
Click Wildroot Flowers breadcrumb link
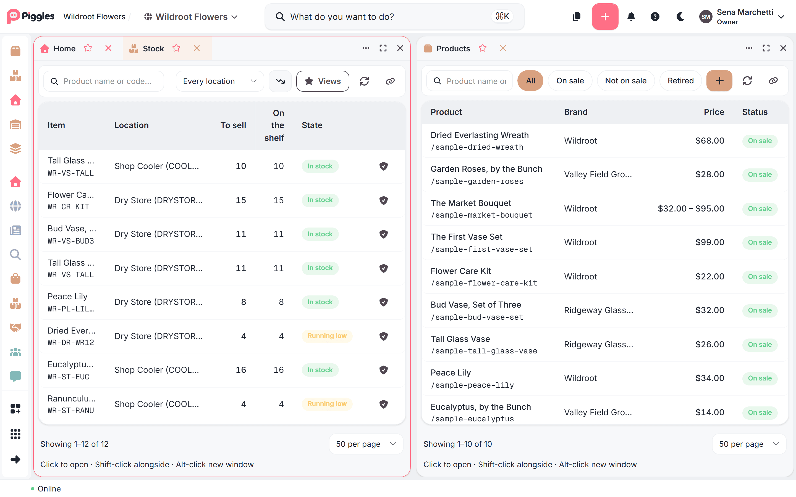coord(95,17)
